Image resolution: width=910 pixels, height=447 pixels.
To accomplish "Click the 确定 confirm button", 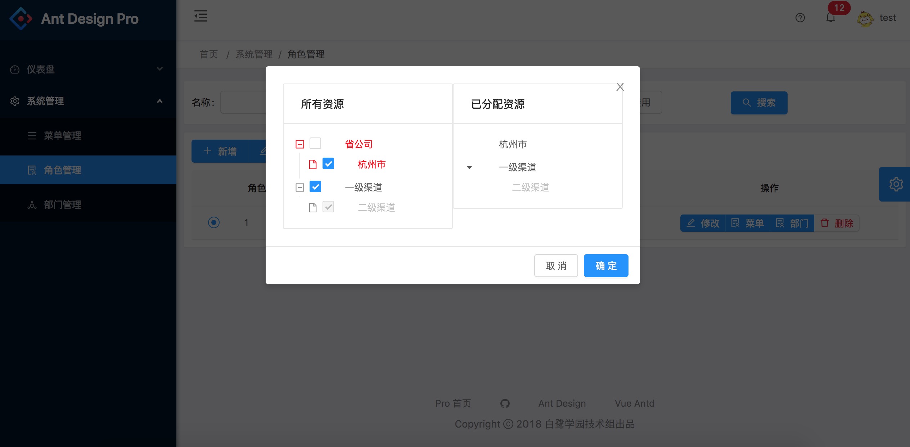I will pyautogui.click(x=606, y=266).
